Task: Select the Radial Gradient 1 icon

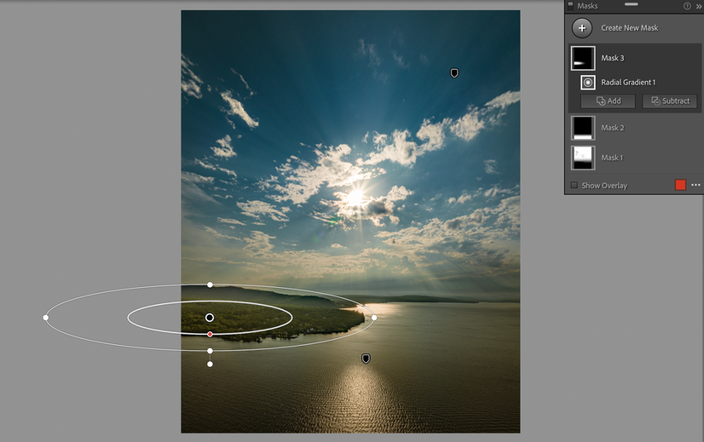Action: click(588, 83)
